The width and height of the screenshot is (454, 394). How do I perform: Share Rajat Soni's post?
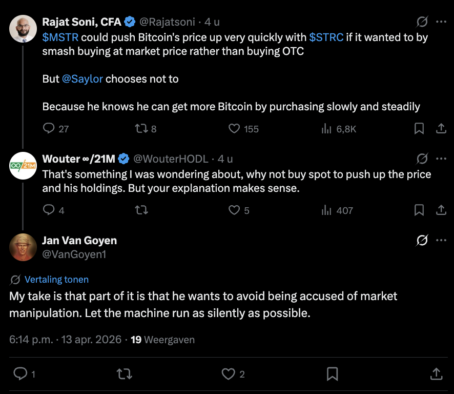tap(441, 129)
